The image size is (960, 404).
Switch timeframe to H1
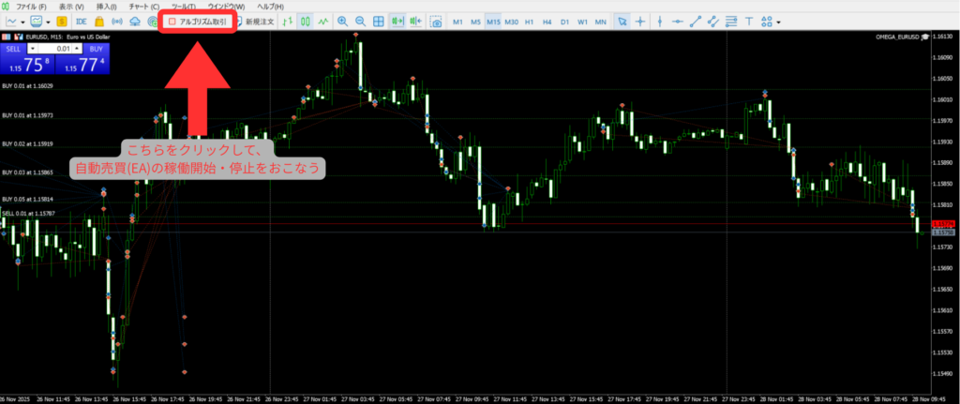[x=530, y=21]
